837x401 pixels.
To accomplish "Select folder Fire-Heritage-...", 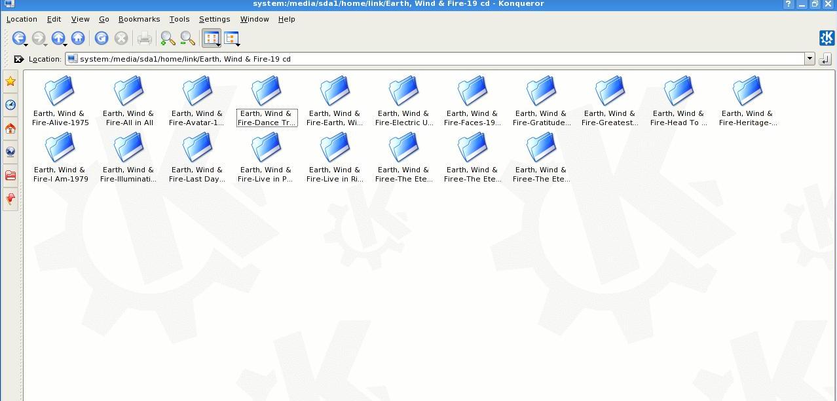I will pos(748,100).
